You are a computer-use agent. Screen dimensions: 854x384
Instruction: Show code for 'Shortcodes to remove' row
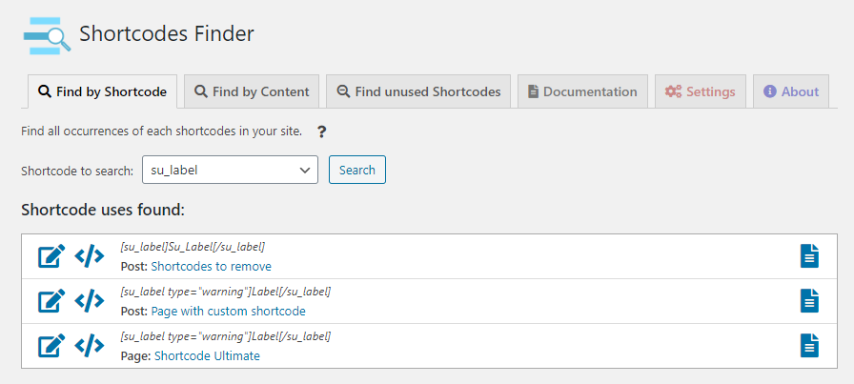pos(90,256)
